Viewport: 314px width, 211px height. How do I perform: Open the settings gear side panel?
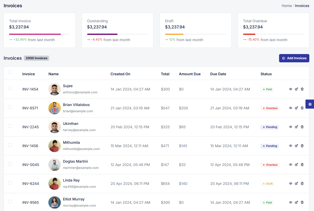pyautogui.click(x=310, y=104)
